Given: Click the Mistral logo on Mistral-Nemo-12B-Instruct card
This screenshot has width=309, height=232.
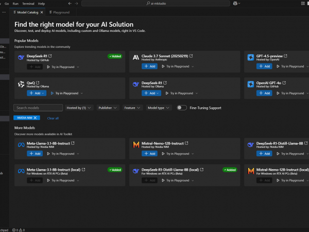Looking at the screenshot, I should 136,144.
